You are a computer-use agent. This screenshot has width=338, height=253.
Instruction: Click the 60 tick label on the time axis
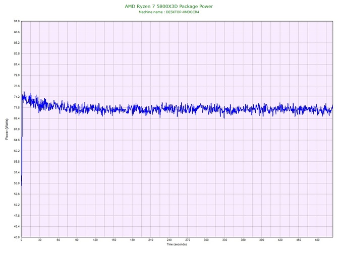(58, 240)
